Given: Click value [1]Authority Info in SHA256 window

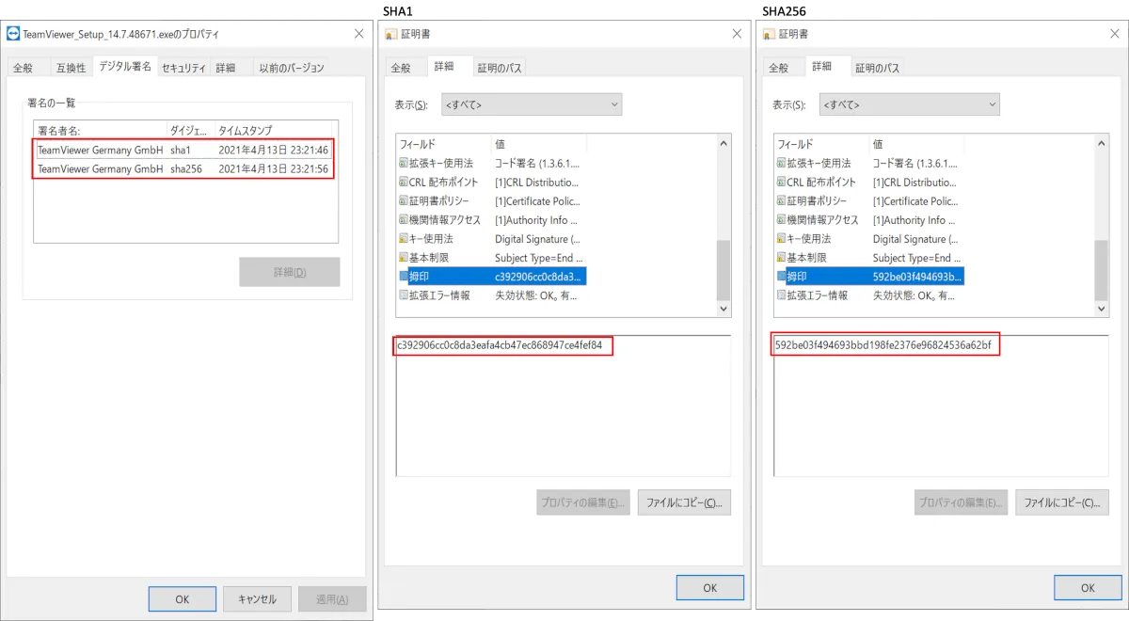Looking at the screenshot, I should [x=914, y=220].
